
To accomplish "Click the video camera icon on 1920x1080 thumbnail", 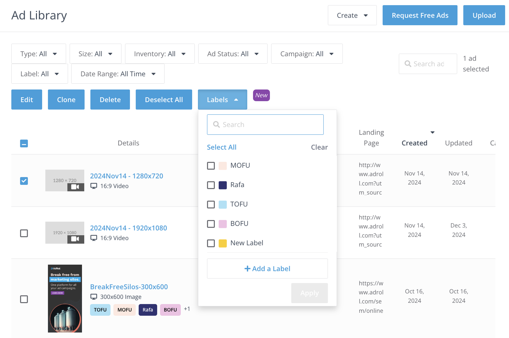I will [x=75, y=239].
